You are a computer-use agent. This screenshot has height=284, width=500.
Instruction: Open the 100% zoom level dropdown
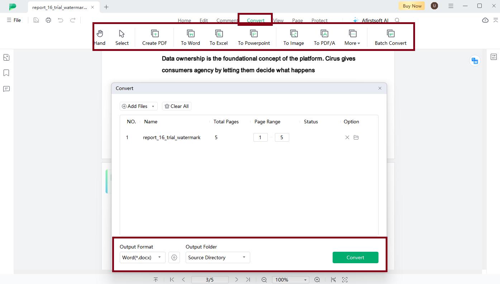[291, 280]
